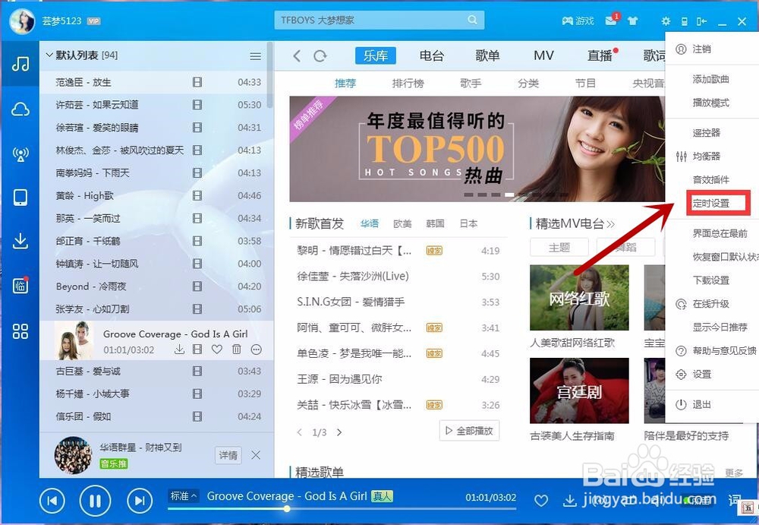Viewport: 759px width, 525px height.
Task: Toggle pause on the playing track
Action: [95, 501]
